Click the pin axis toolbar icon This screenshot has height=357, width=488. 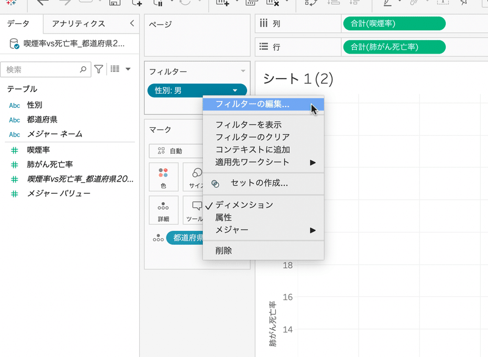(464, 2)
